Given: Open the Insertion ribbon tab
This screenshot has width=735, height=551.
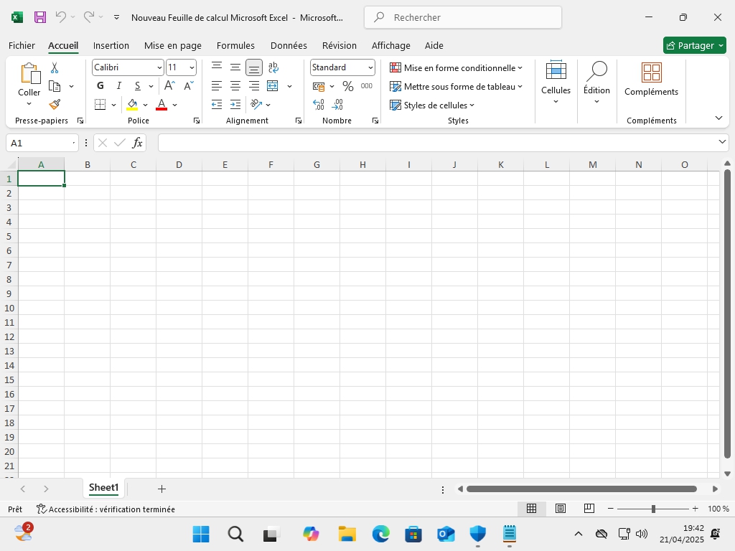Looking at the screenshot, I should click(x=111, y=45).
